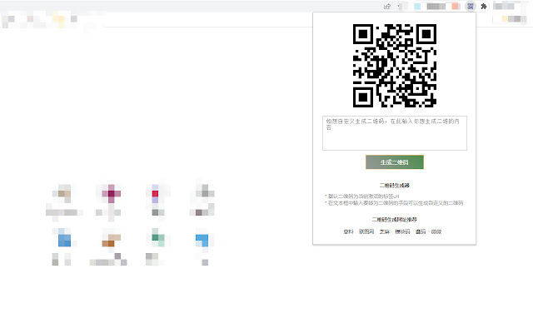Open the 微微 recommended site link

(436, 231)
